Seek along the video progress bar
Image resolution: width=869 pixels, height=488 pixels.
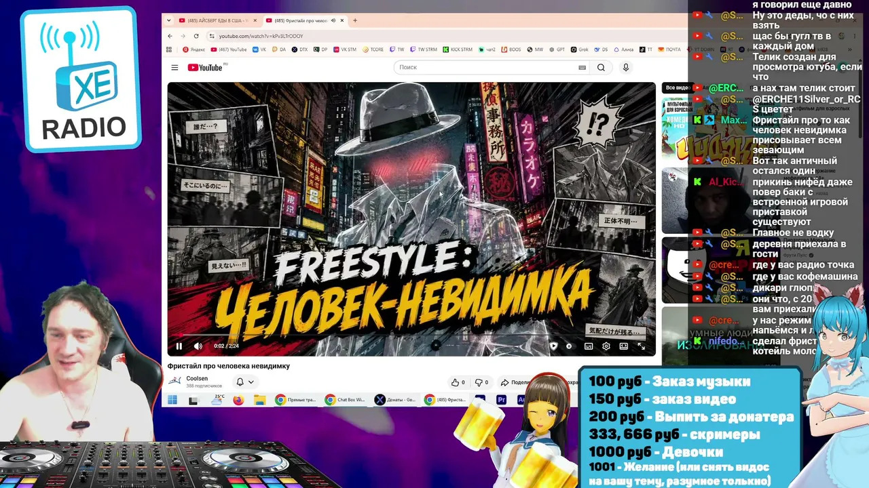(411, 335)
